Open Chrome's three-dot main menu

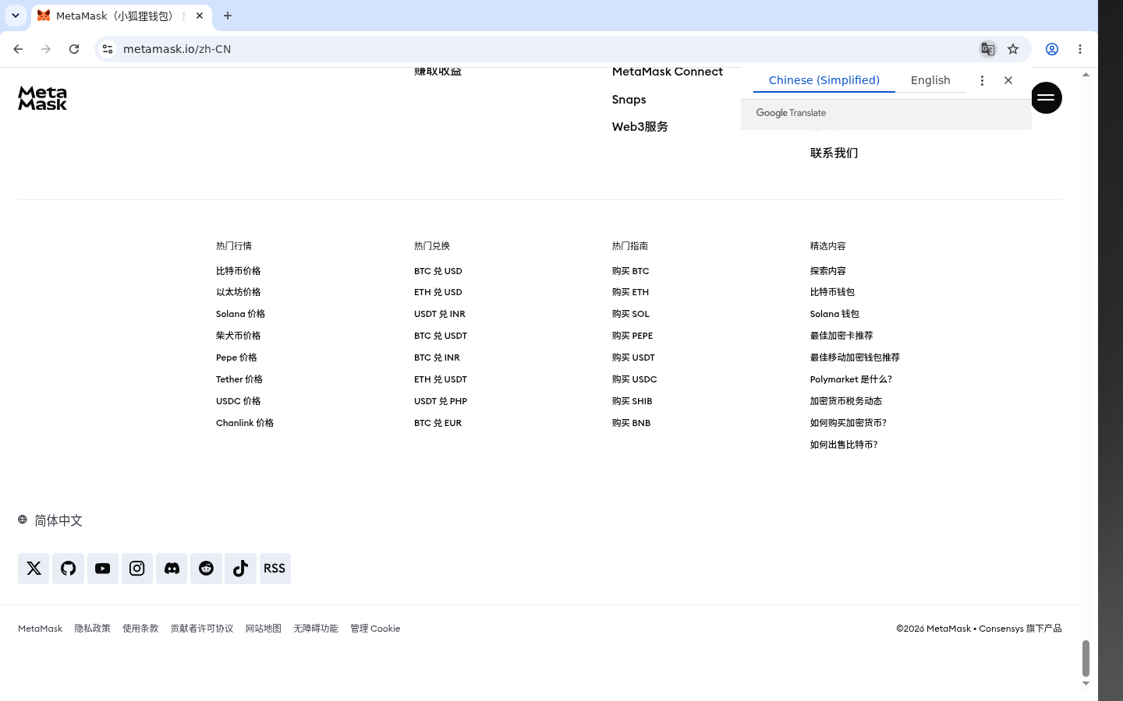[1080, 49]
